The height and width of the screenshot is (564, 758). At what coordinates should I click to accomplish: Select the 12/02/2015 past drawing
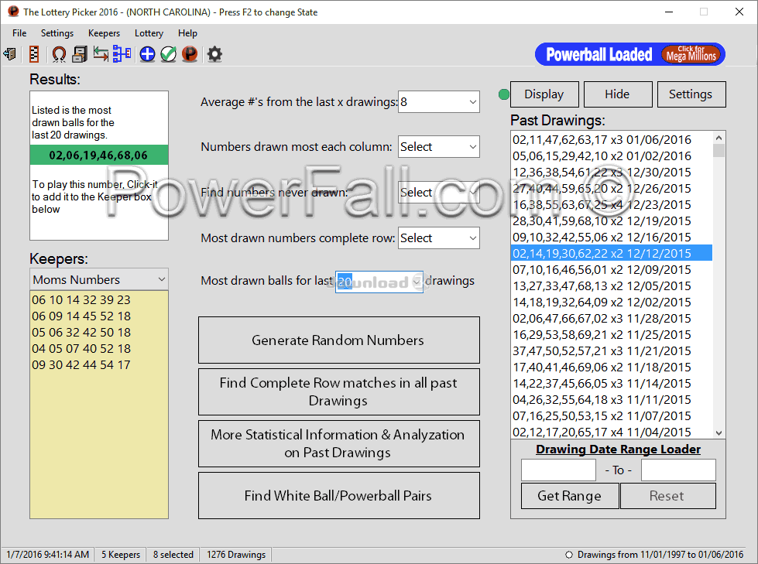(x=612, y=303)
